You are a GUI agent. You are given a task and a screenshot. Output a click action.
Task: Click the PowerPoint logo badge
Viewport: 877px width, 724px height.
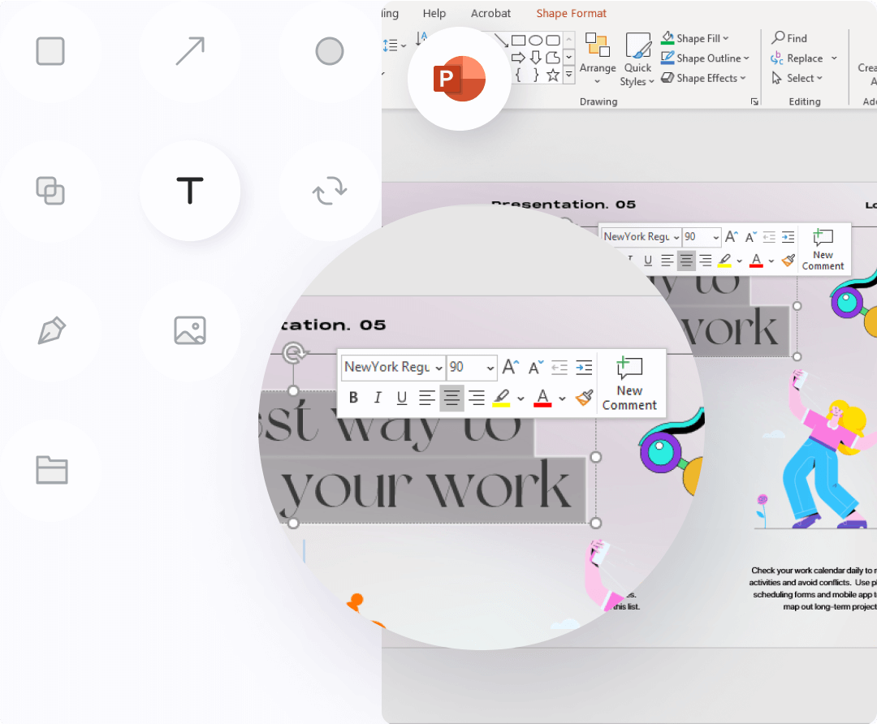tap(459, 79)
